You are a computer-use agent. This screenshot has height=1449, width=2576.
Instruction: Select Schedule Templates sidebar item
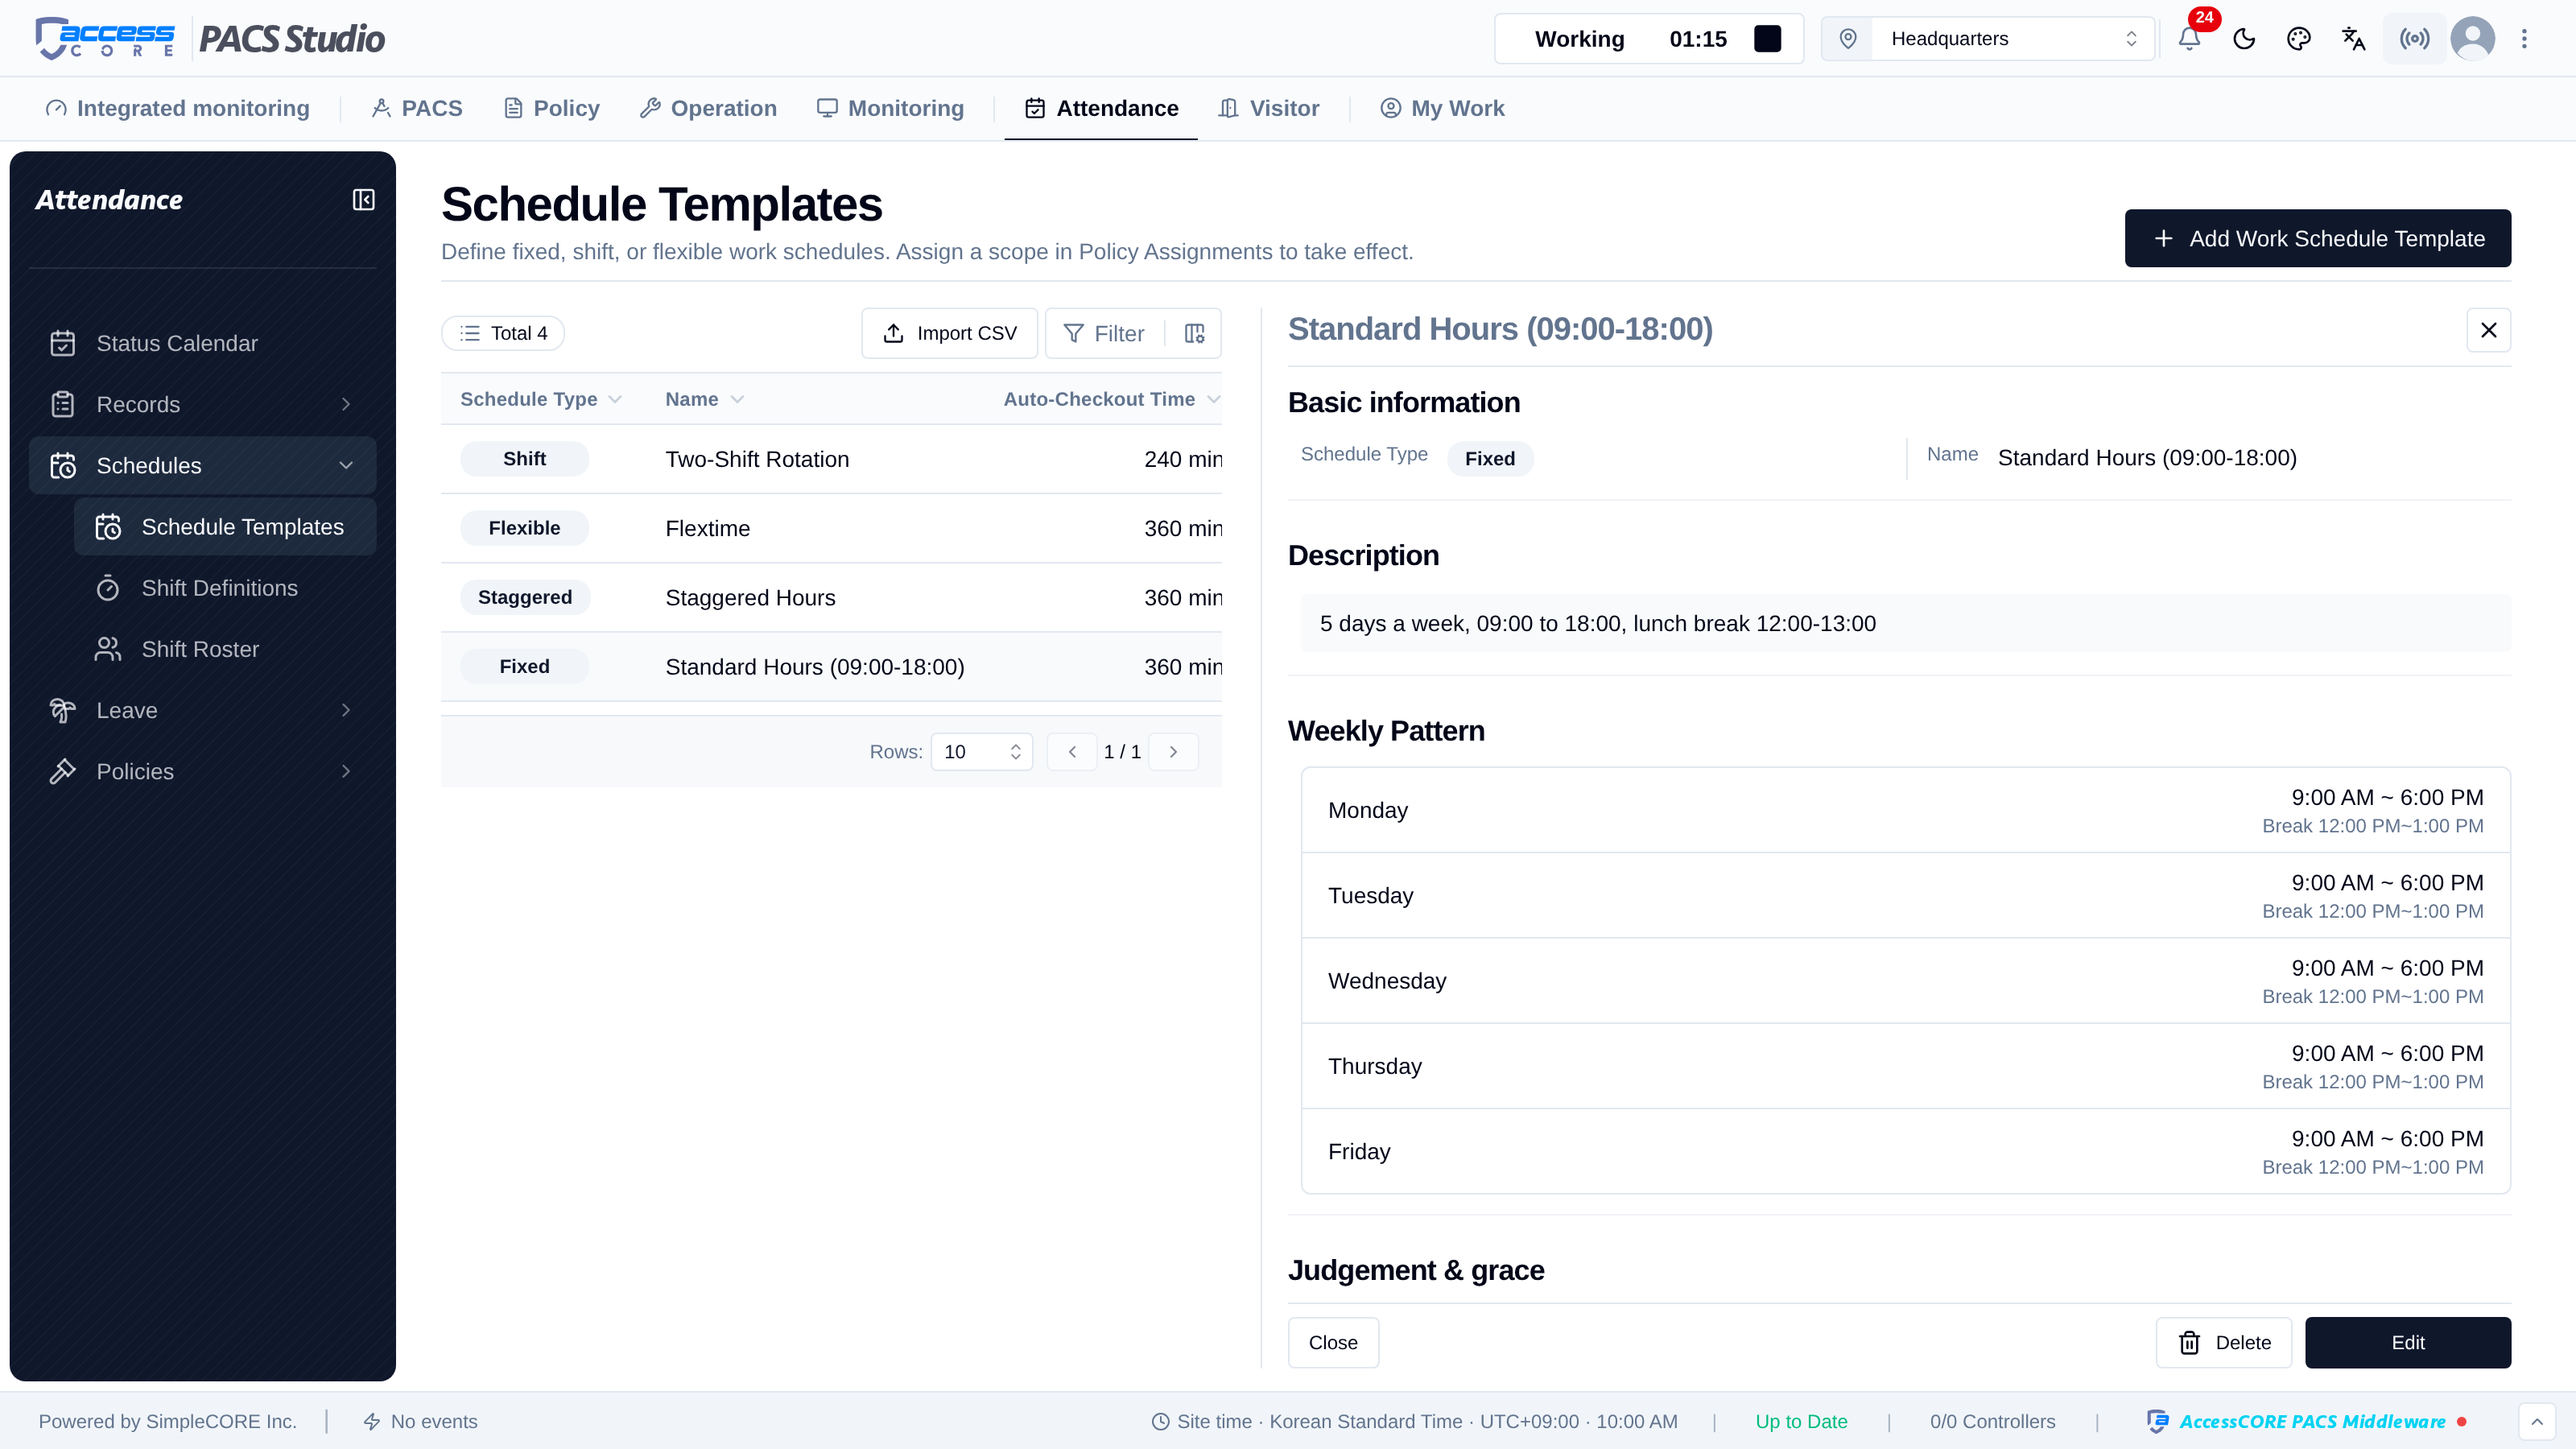coord(225,527)
